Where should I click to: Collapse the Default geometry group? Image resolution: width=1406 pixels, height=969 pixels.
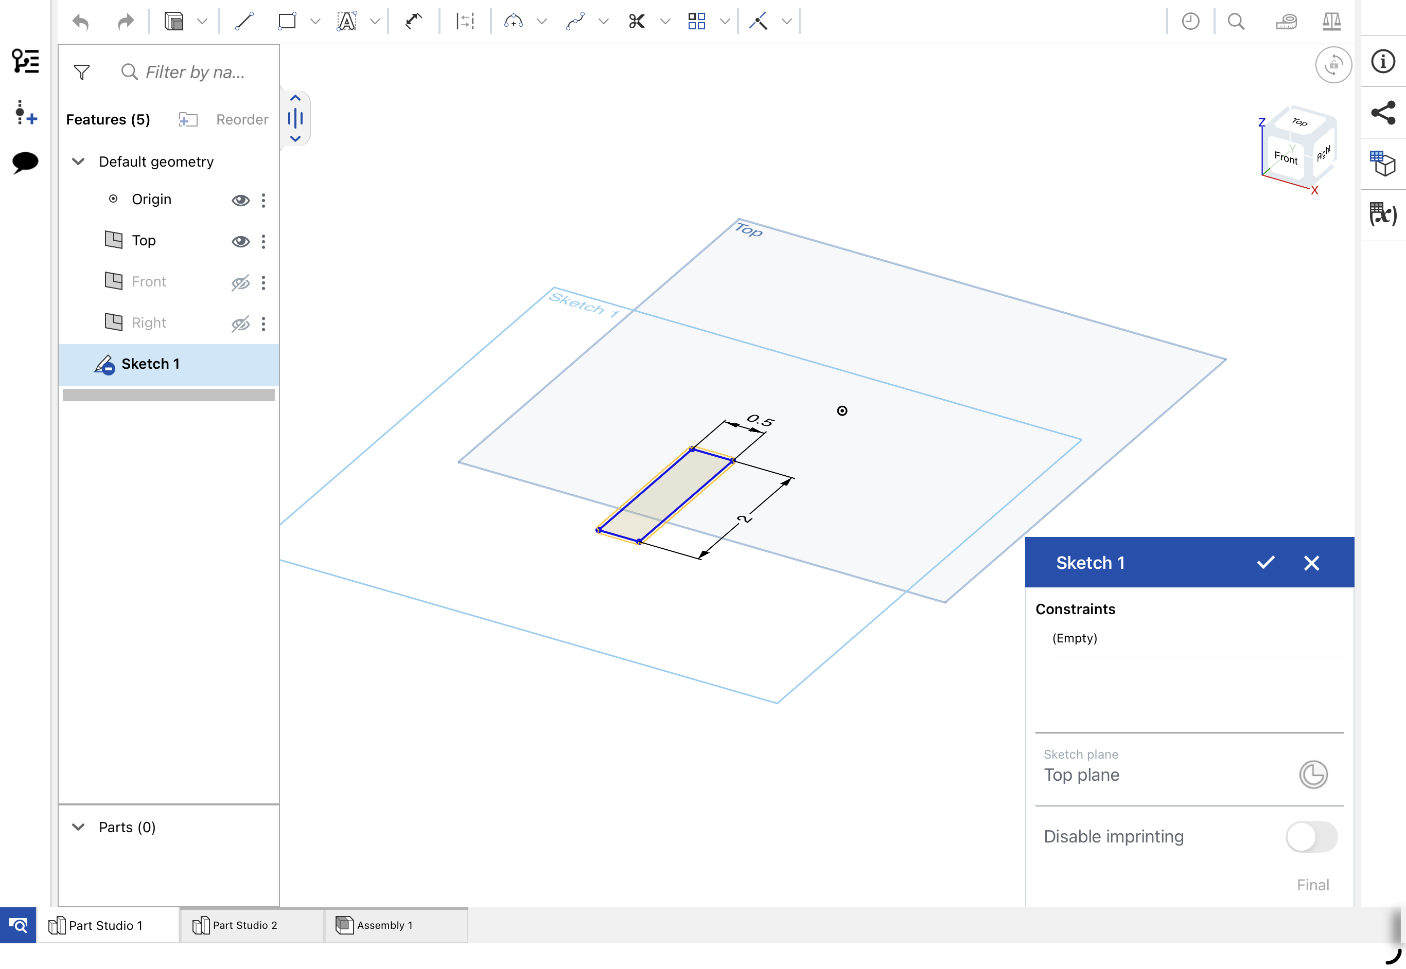(x=78, y=162)
